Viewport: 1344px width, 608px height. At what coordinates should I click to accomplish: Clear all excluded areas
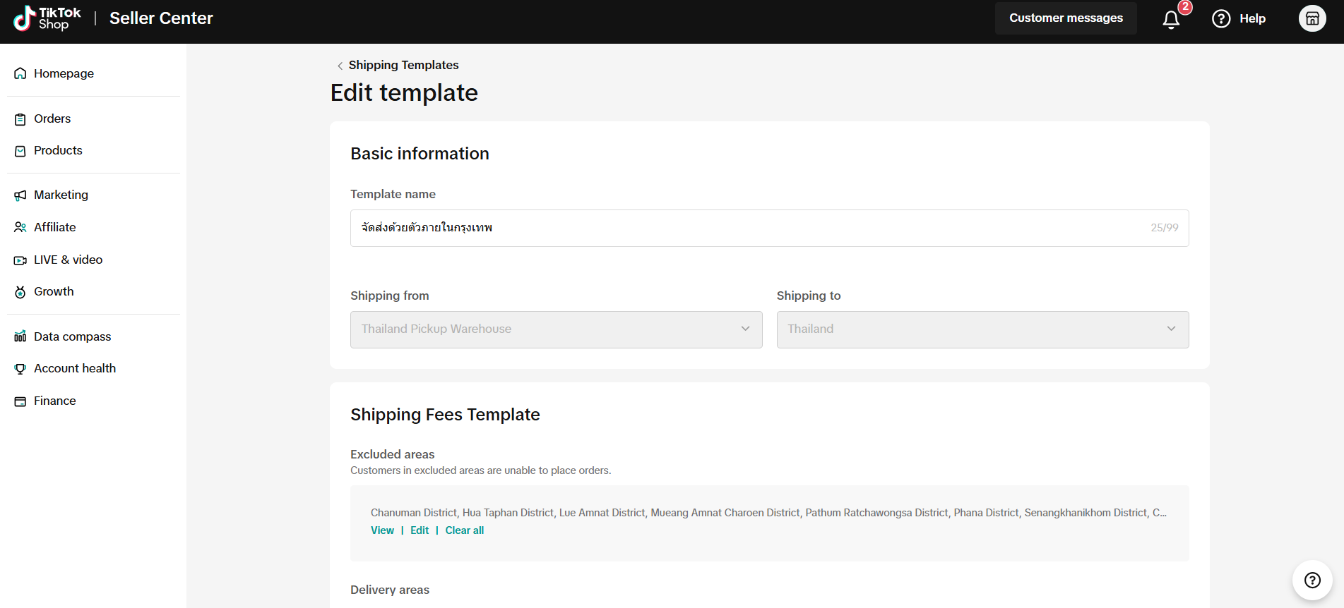pyautogui.click(x=464, y=530)
